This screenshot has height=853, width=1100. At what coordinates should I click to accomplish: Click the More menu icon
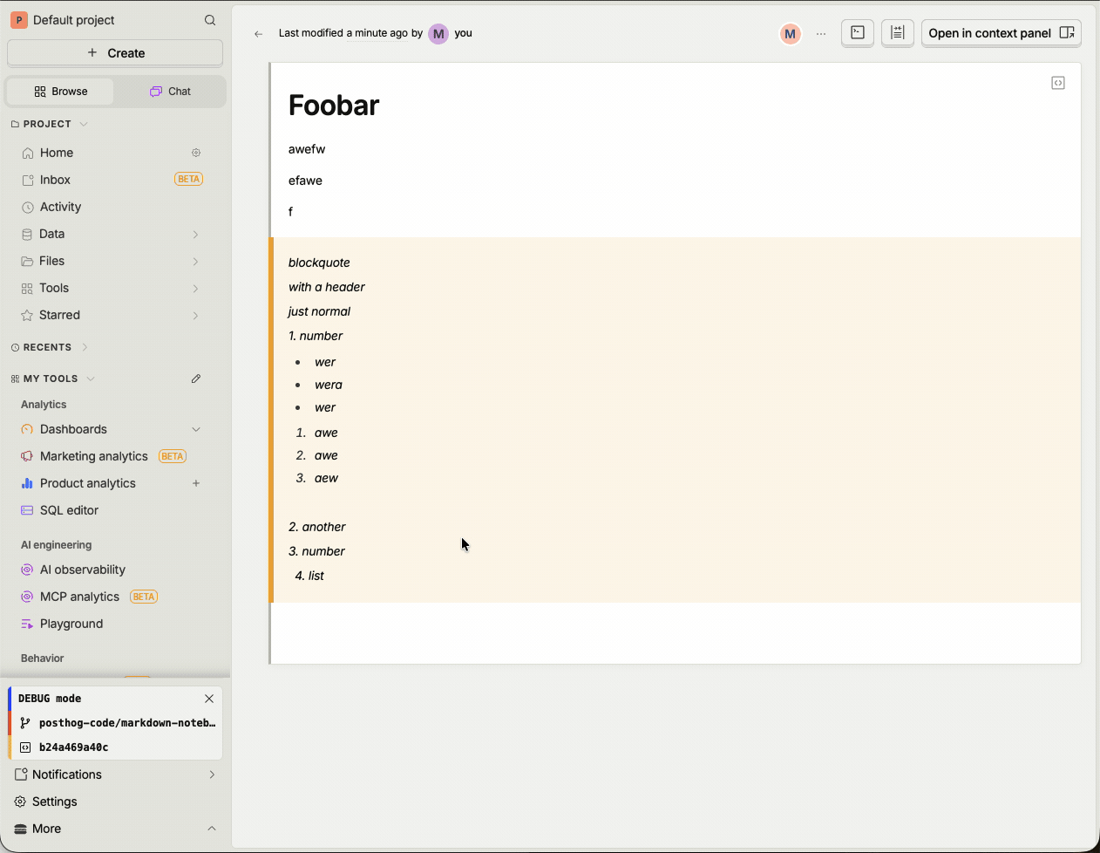pyautogui.click(x=21, y=829)
